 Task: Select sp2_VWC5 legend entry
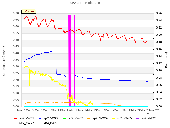(x=122, y=118)
